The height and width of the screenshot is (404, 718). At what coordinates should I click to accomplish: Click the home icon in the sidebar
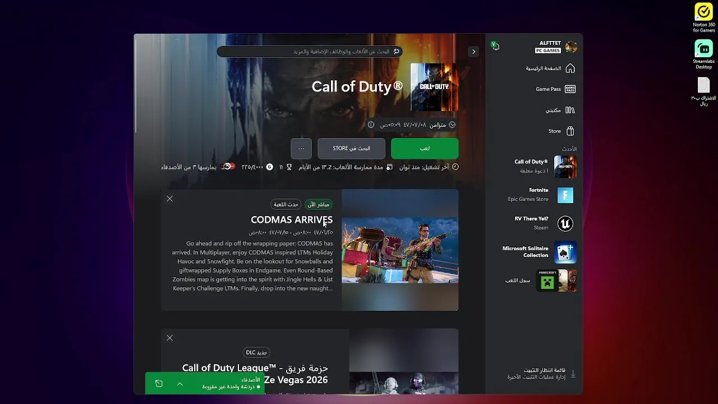570,68
